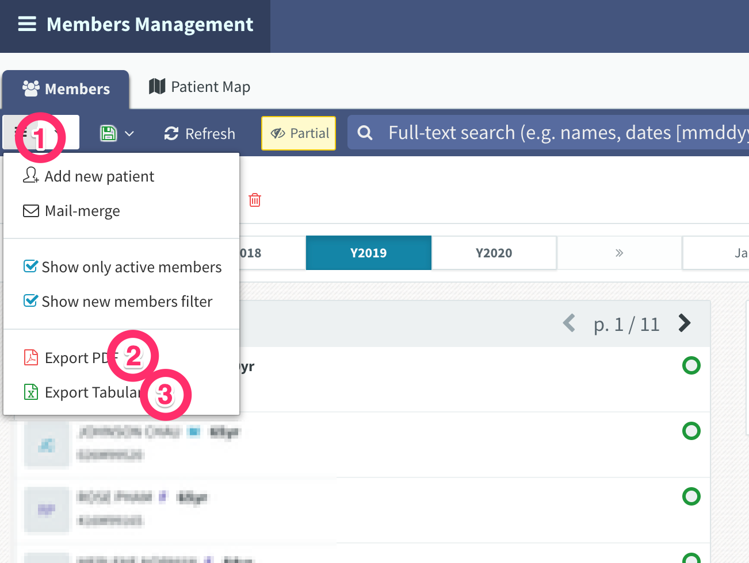Go to previous page with left chevron
Viewport: 749px width, 563px height.
(569, 323)
